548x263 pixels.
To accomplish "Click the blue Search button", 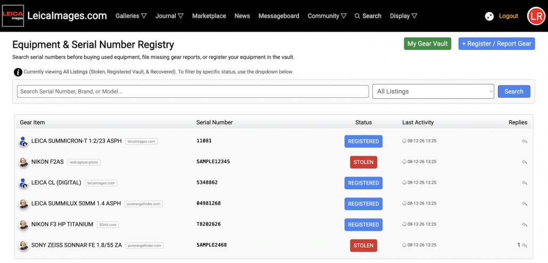I will click(514, 91).
